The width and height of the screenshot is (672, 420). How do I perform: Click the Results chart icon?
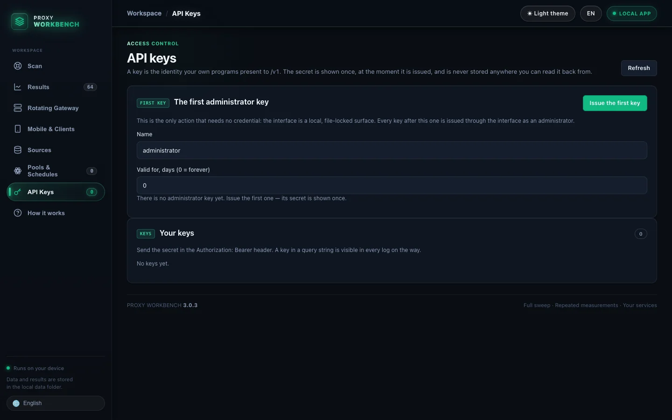(18, 87)
